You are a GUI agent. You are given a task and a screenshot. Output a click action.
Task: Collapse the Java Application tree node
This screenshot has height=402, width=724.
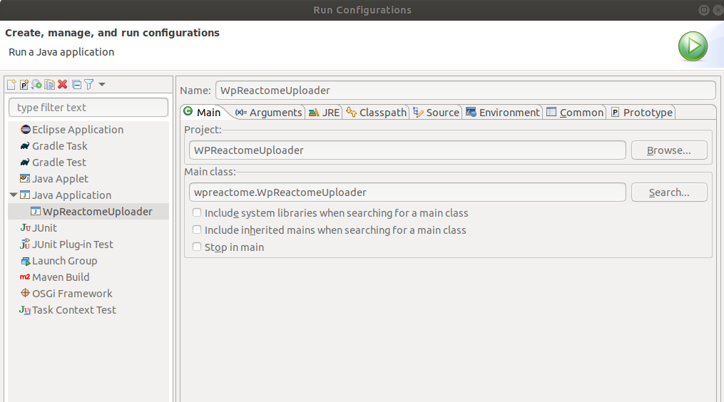[x=14, y=195]
